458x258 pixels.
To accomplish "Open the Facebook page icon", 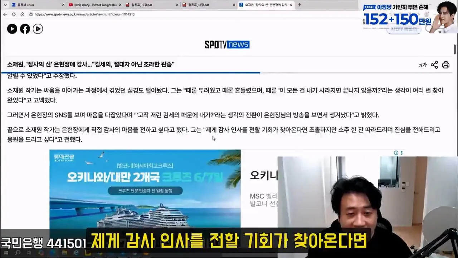I will click(25, 29).
